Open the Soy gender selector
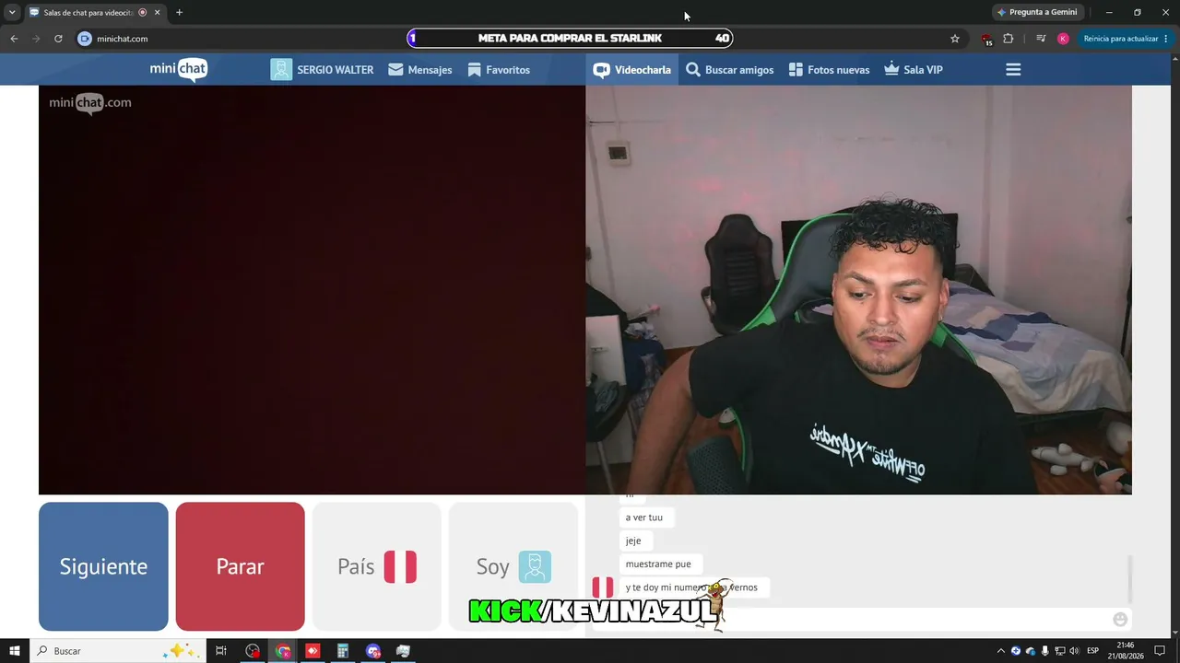 [513, 566]
